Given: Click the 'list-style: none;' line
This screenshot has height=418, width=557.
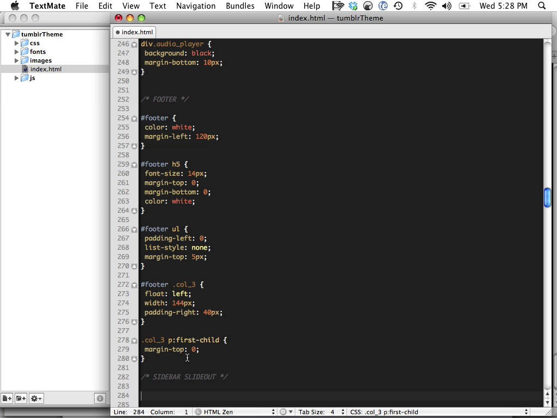Looking at the screenshot, I should click(177, 248).
